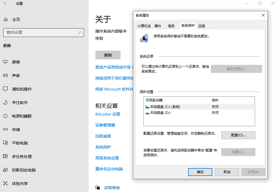Click the 获取帮助 chat bubble icon
277x192 pixels.
tap(98, 188)
